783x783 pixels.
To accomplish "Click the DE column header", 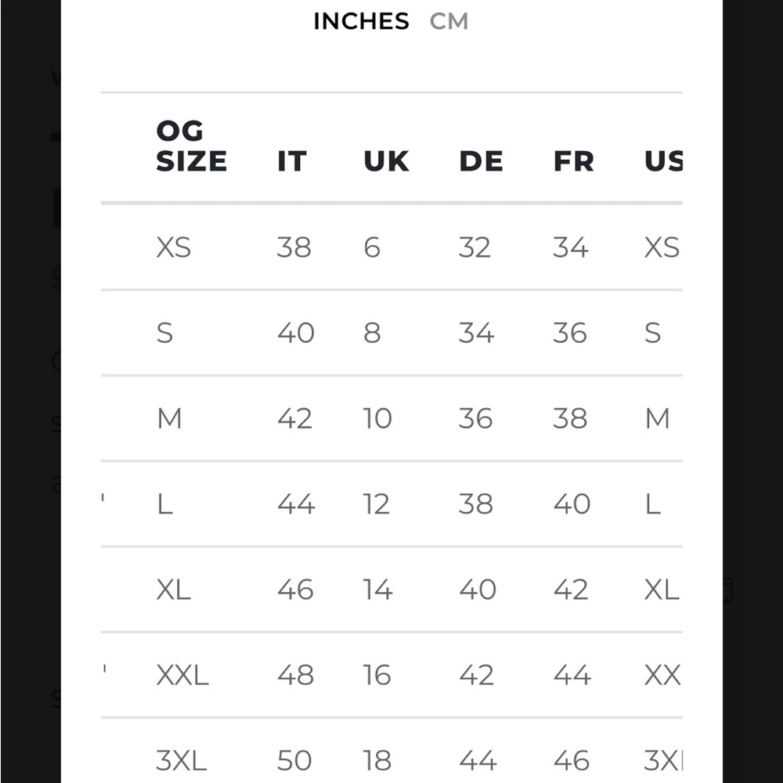I will [x=481, y=161].
